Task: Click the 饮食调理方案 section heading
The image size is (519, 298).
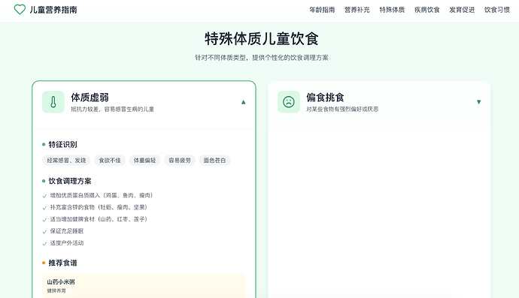Action: click(70, 181)
